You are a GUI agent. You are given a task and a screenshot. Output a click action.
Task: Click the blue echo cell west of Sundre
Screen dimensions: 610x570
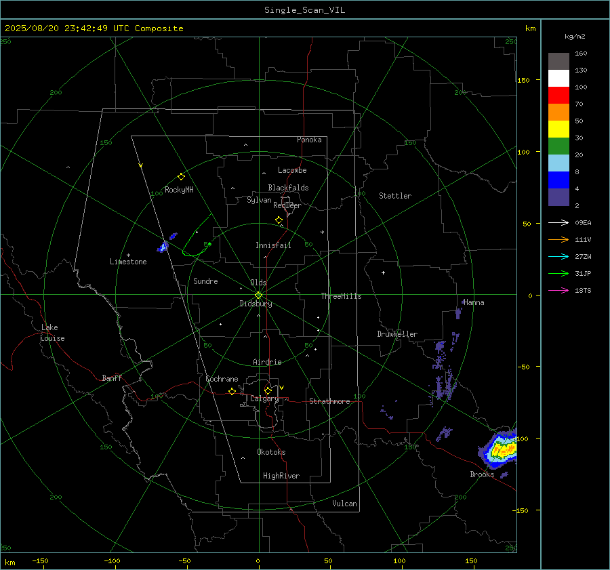point(163,247)
